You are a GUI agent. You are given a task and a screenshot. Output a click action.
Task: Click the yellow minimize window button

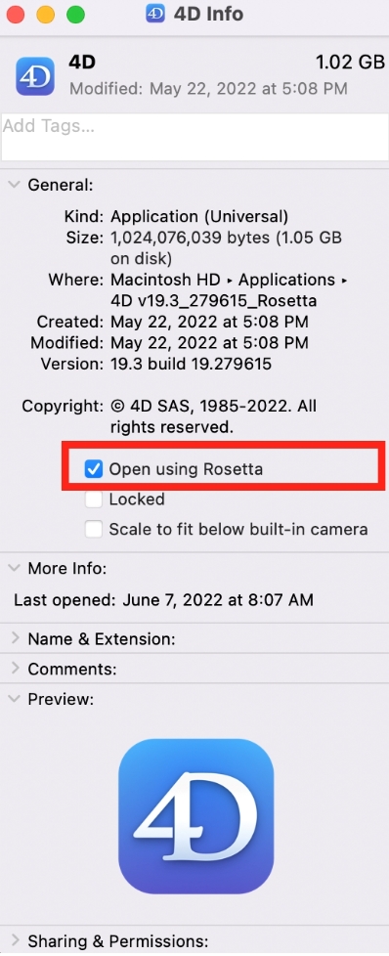[46, 15]
